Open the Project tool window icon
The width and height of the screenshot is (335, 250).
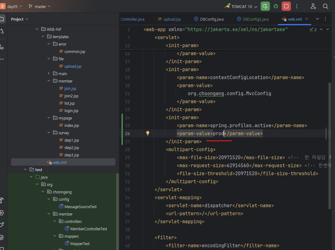click(x=2, y=19)
